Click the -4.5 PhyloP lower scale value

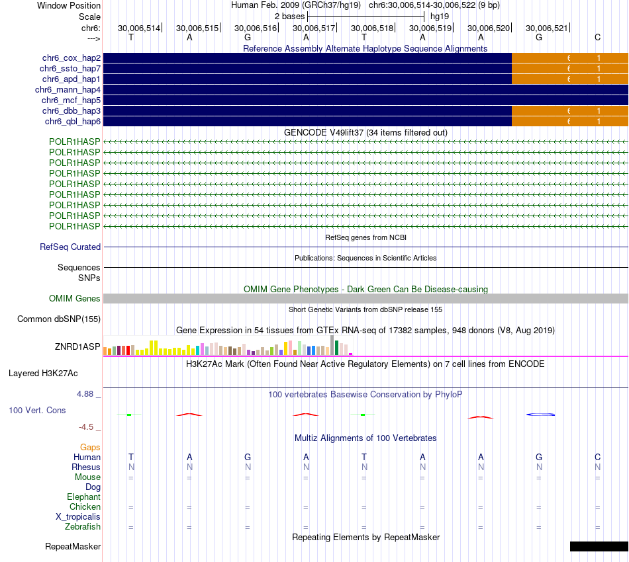tap(86, 427)
